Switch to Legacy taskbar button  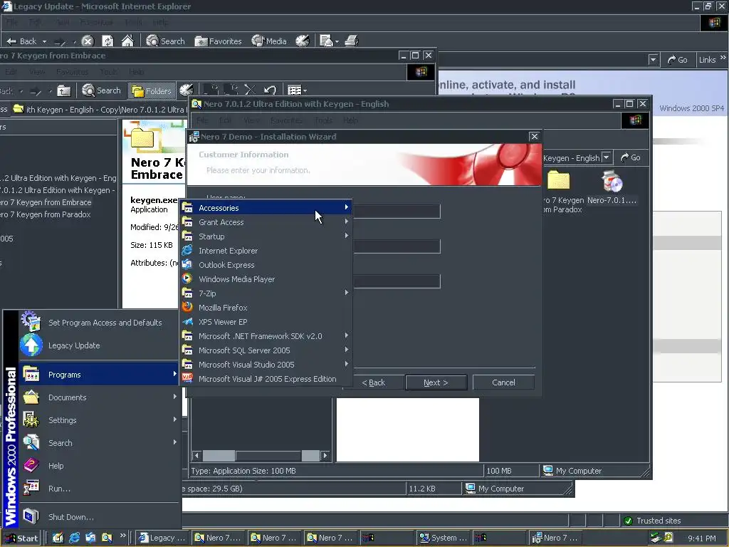[162, 538]
